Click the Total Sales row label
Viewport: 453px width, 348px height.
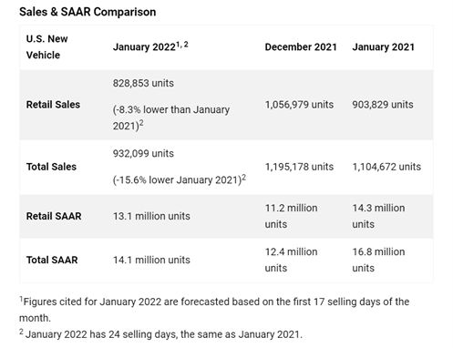(x=51, y=167)
